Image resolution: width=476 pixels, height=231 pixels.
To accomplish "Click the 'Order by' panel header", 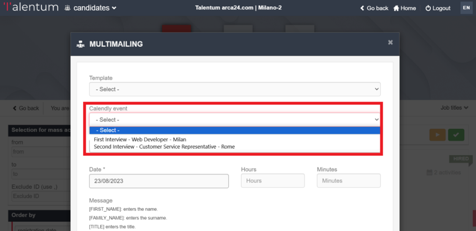I will pyautogui.click(x=39, y=215).
